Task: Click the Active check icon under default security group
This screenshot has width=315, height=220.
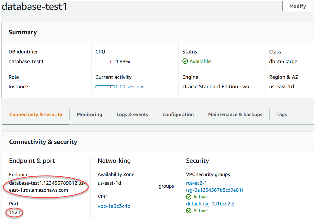Action: [189, 211]
